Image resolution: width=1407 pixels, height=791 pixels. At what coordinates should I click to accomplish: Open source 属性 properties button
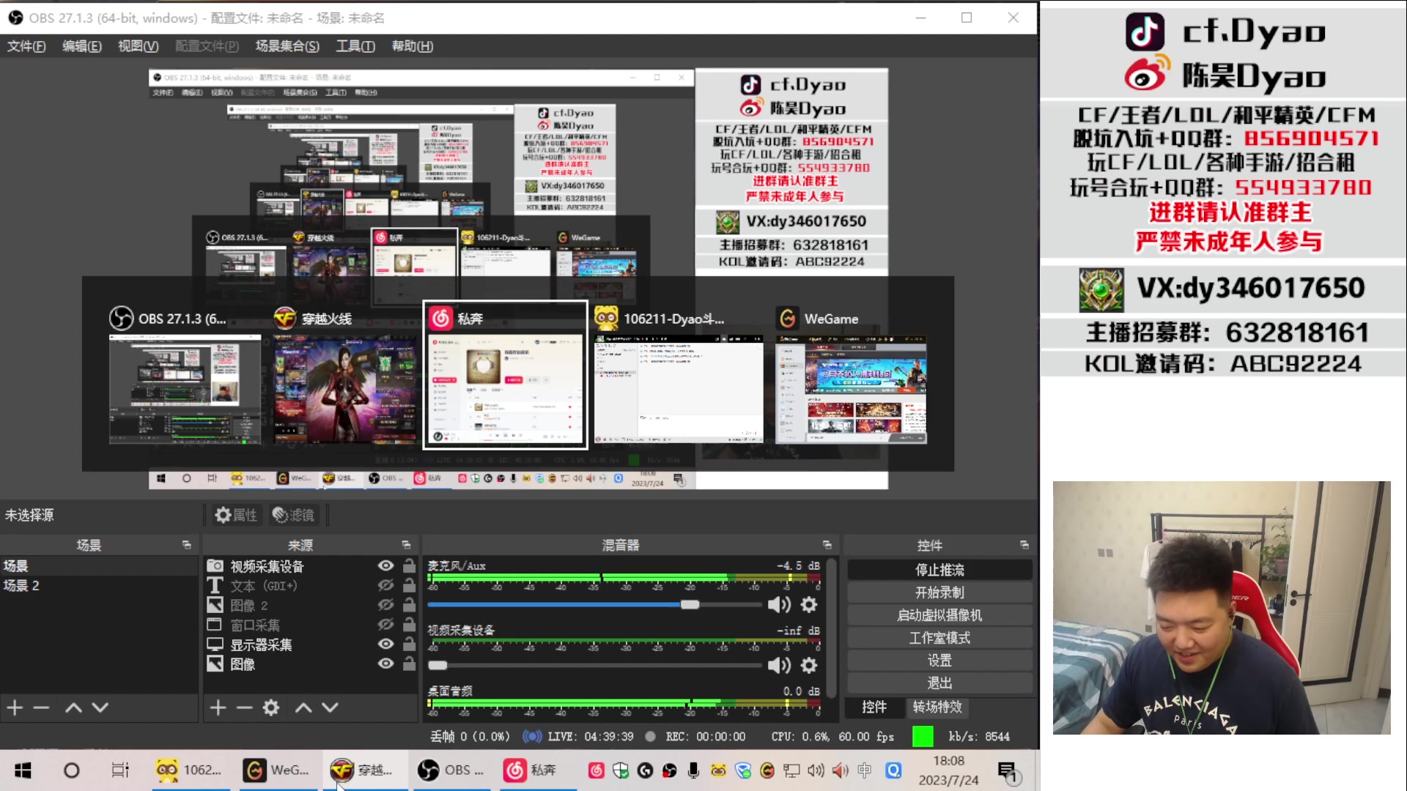[x=236, y=516]
